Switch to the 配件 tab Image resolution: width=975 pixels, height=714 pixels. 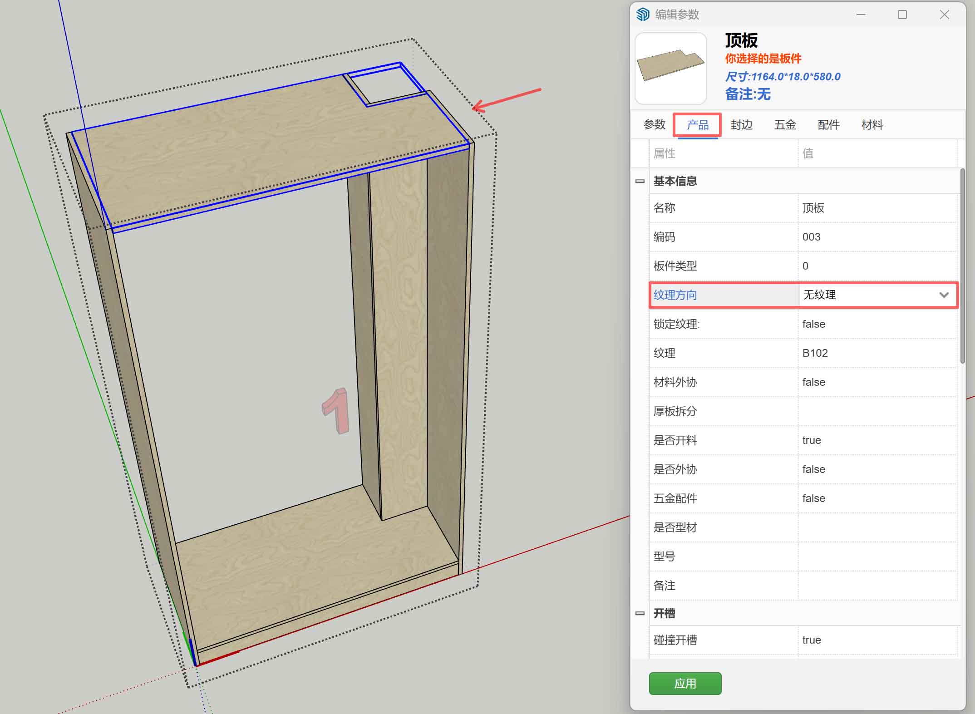tap(828, 124)
